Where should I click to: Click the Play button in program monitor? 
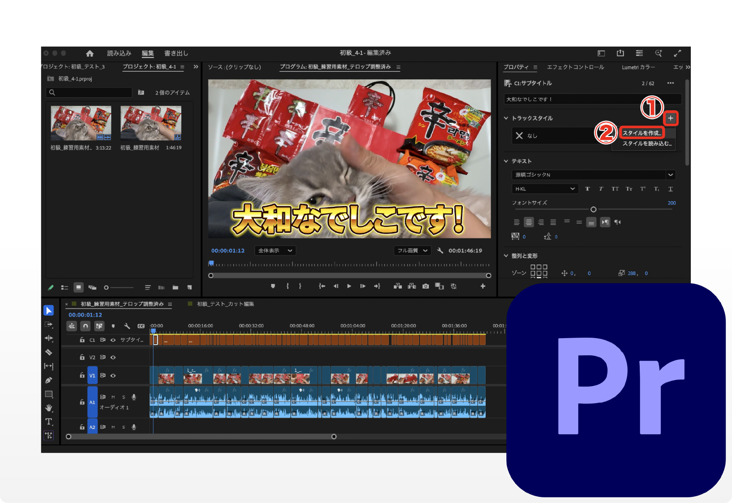pyautogui.click(x=349, y=286)
